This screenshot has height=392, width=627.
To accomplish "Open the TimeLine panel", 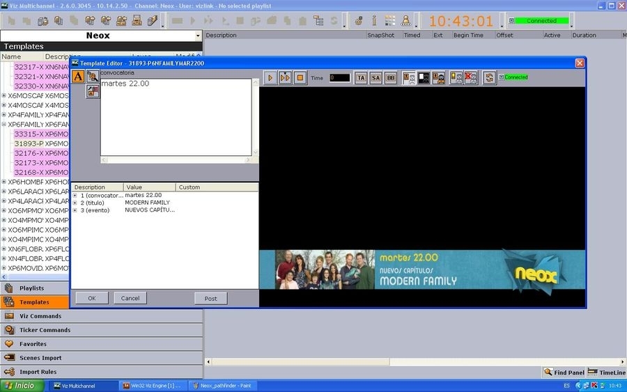I will (x=606, y=373).
